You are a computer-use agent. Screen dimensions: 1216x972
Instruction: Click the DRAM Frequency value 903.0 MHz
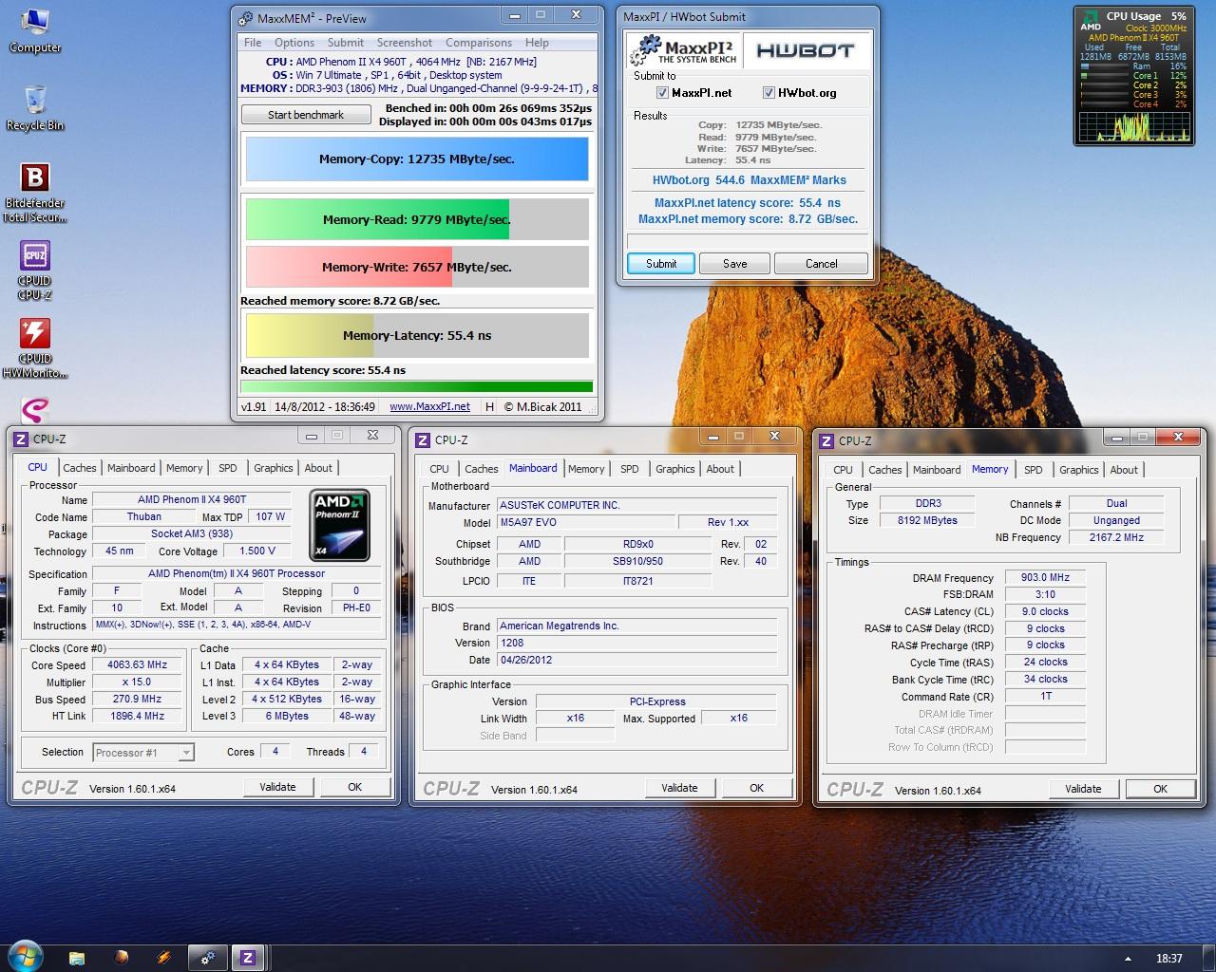coord(1045,577)
